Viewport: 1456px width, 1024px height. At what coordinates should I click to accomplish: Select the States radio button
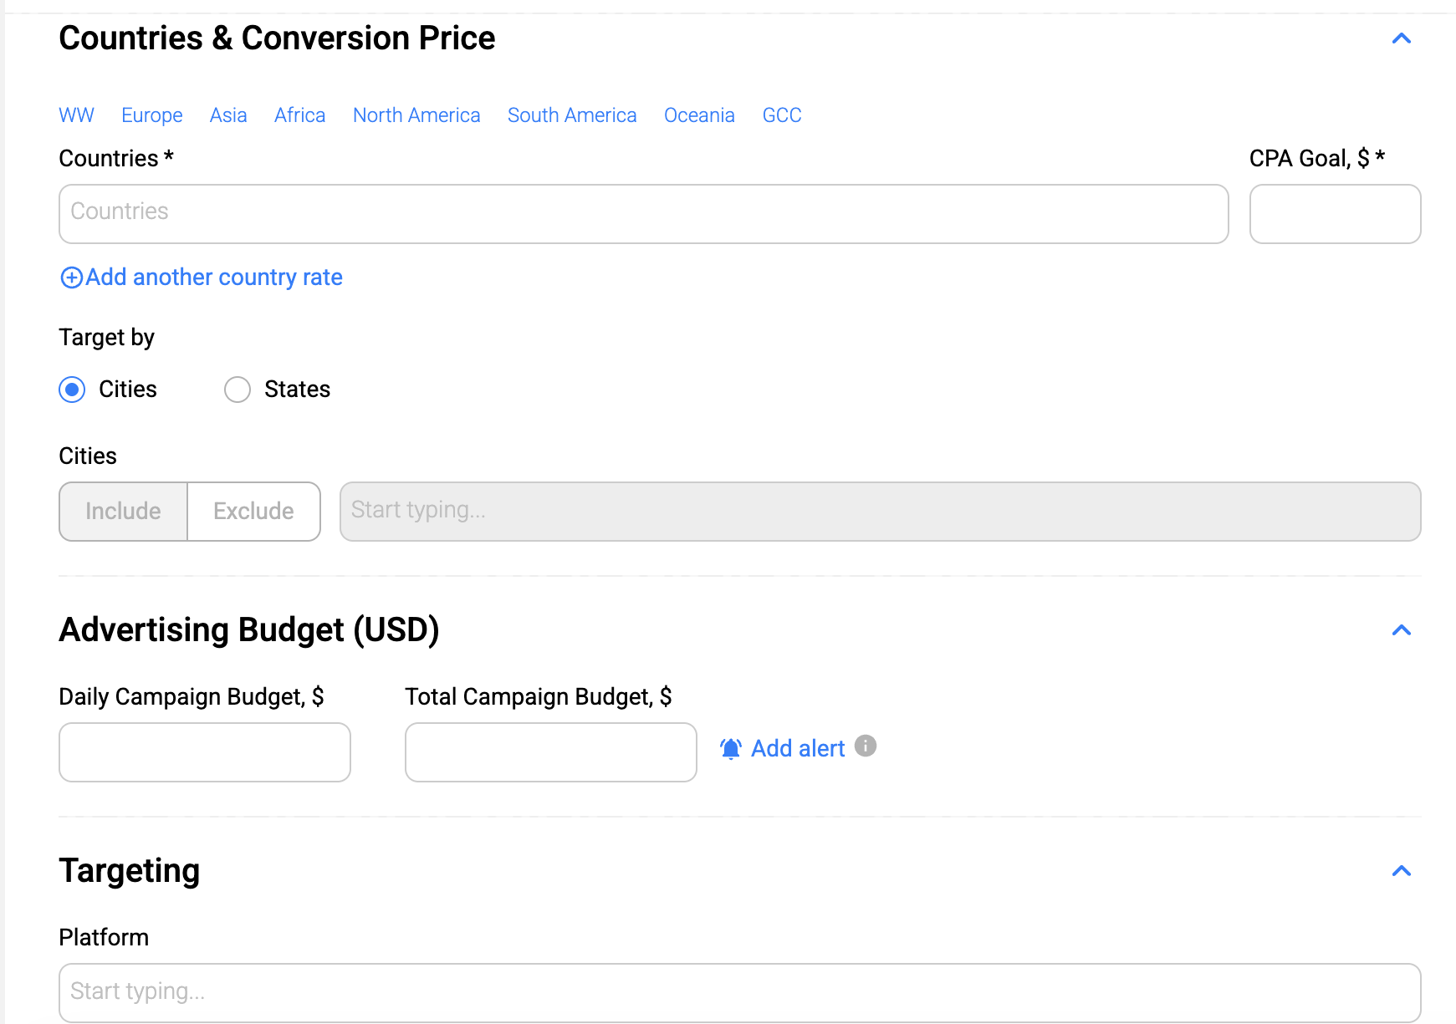click(238, 390)
